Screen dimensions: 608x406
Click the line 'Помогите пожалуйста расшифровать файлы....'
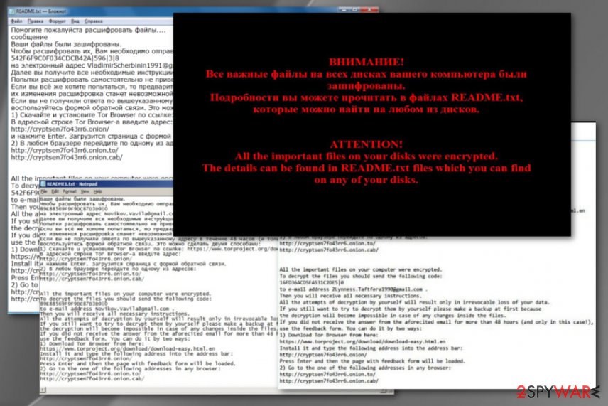click(88, 30)
